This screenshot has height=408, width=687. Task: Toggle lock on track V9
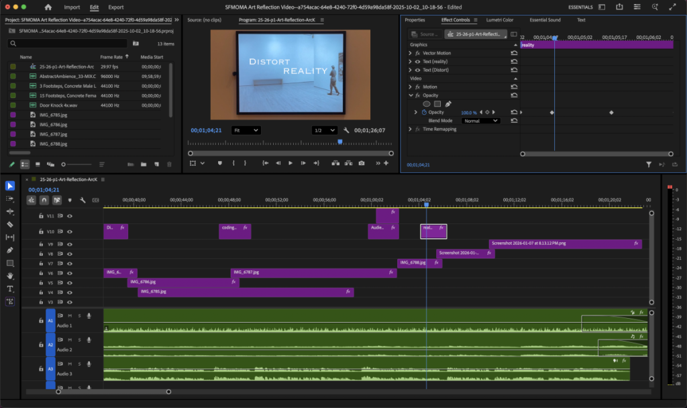click(41, 244)
